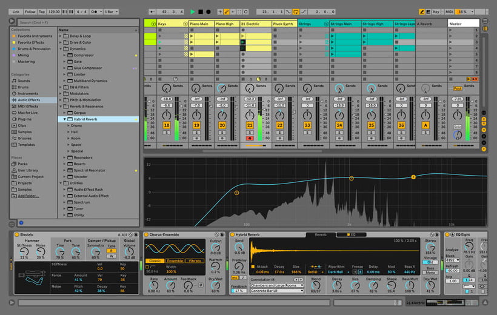Open the 1 Bar quantization dropdown

pos(111,12)
